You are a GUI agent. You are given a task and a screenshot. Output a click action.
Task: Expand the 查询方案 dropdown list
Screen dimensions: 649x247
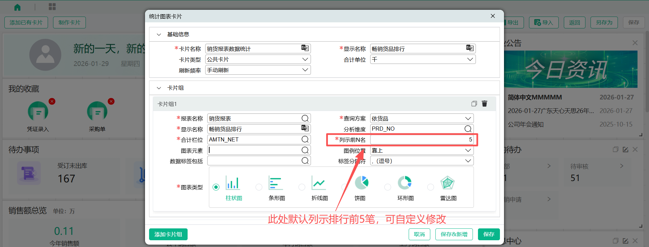coord(468,118)
